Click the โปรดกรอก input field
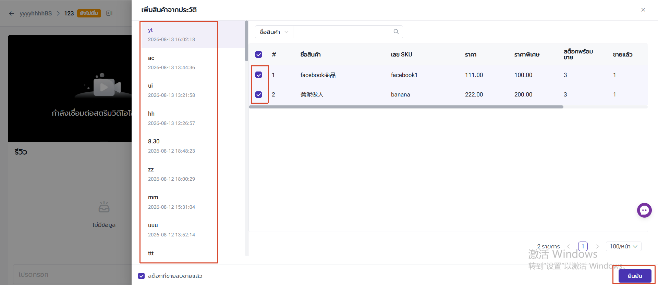The width and height of the screenshot is (658, 285). click(x=72, y=274)
